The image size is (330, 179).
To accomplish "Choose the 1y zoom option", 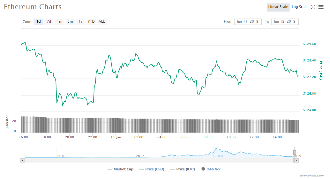I will click(x=81, y=22).
